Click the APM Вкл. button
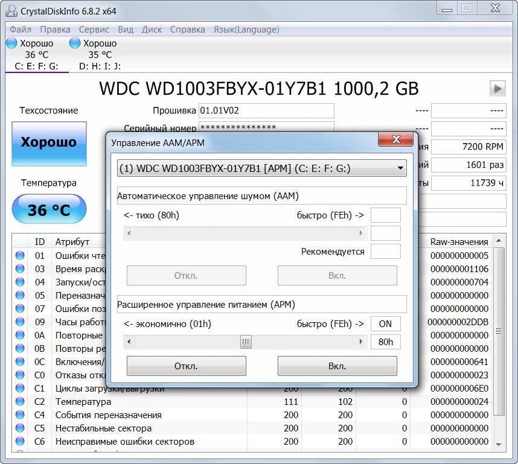This screenshot has height=464, width=518. point(337,366)
